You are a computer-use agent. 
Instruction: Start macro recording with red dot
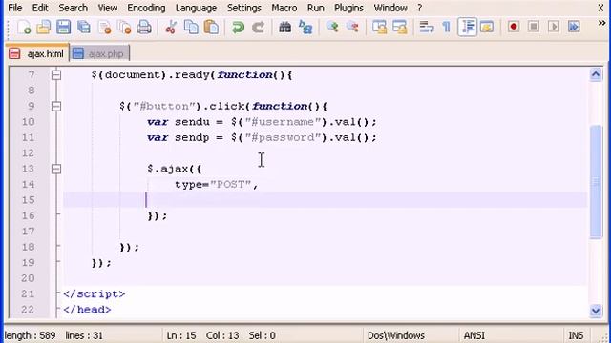pyautogui.click(x=514, y=27)
